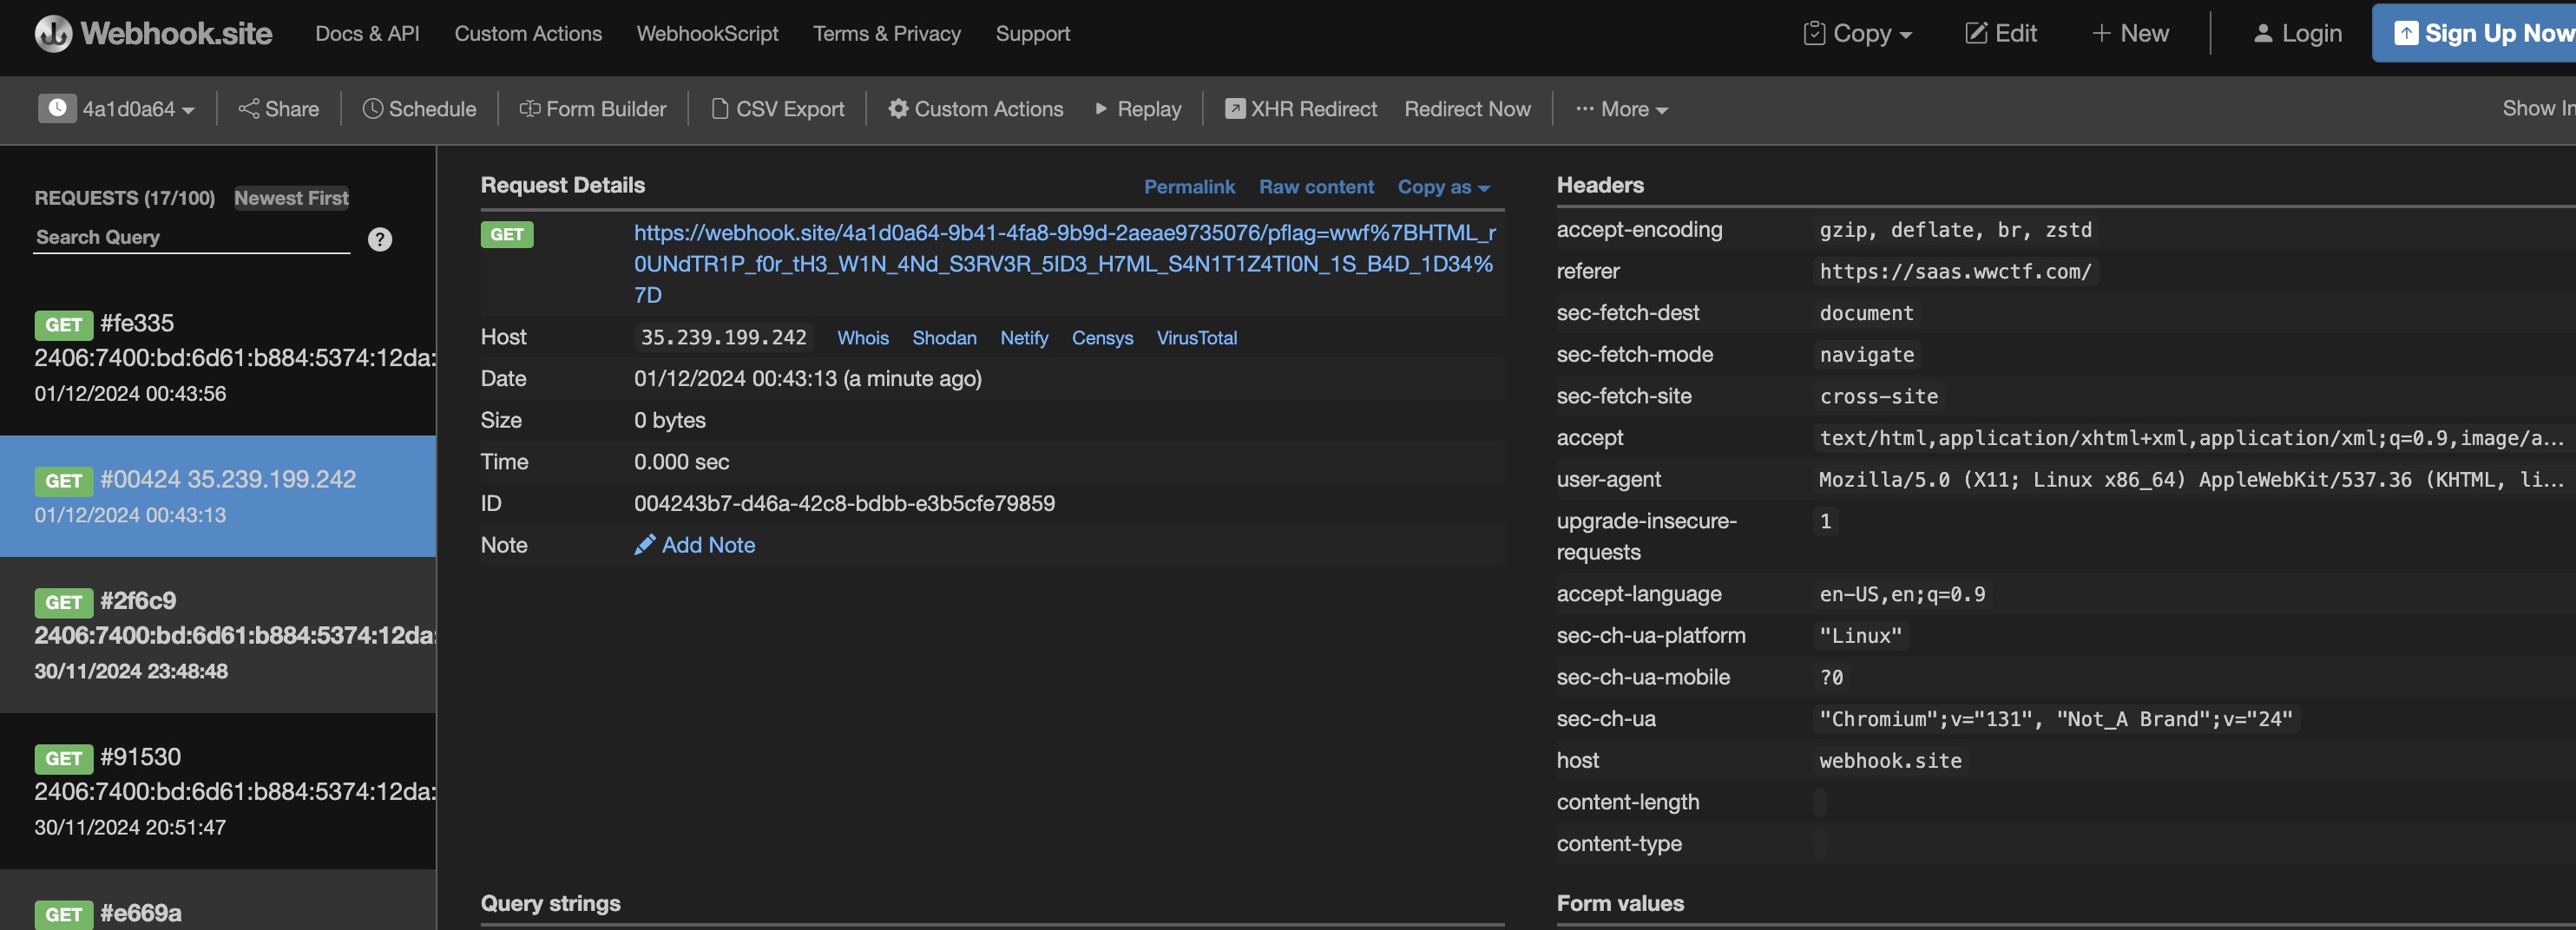The height and width of the screenshot is (930, 2576).
Task: Click the Login user icon
Action: 2263,33
